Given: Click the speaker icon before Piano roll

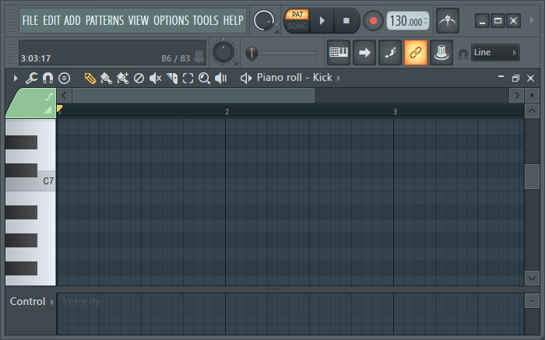Looking at the screenshot, I should coord(246,78).
